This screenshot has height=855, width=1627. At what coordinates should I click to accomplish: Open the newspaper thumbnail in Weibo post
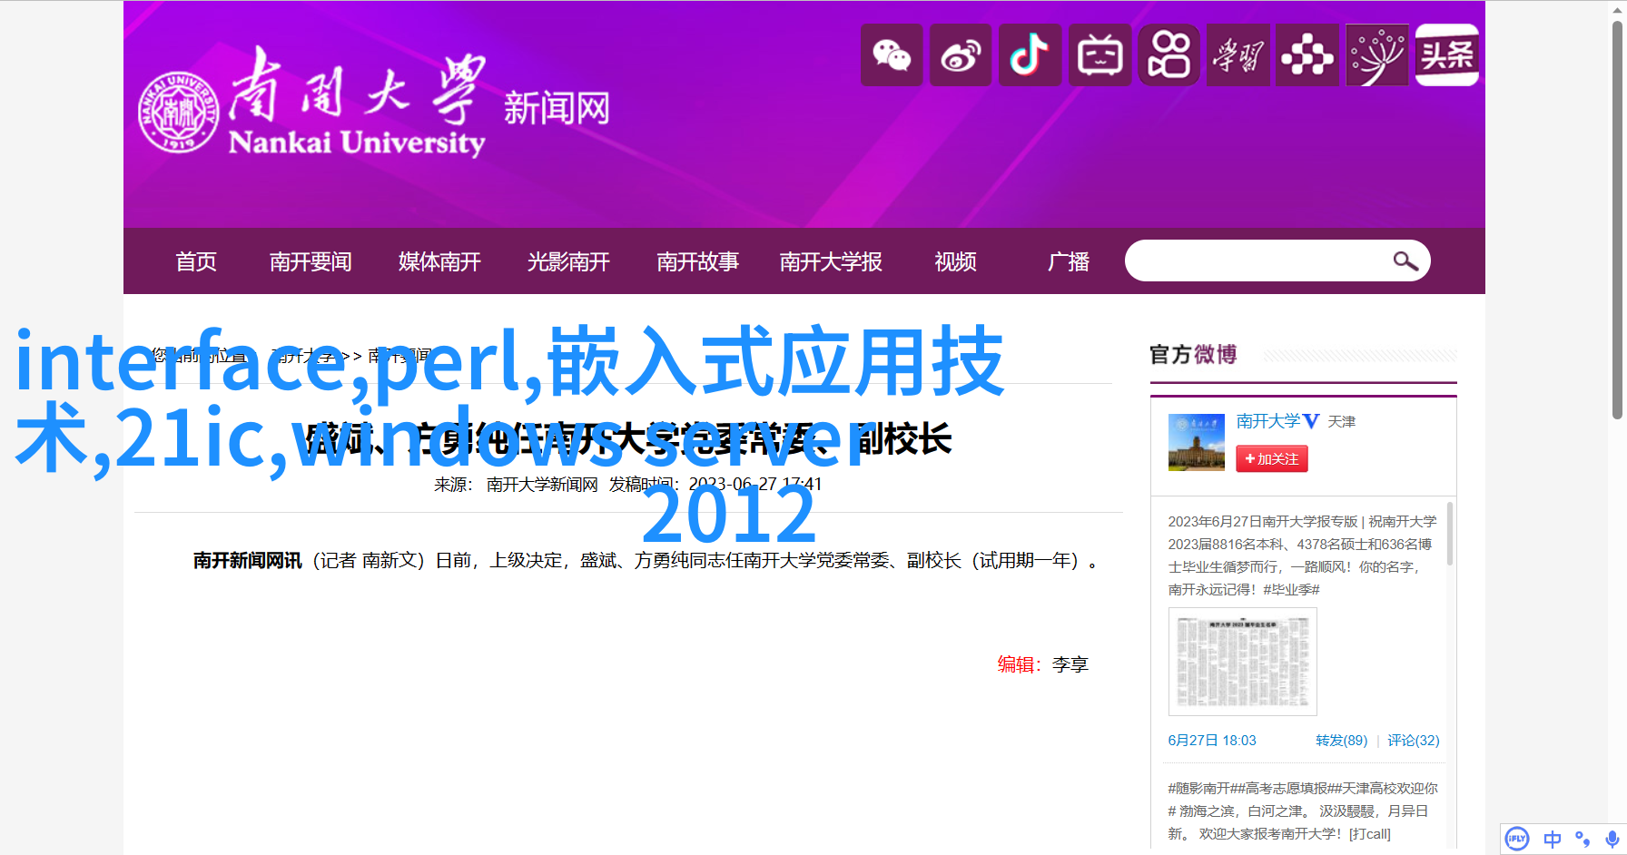click(1242, 662)
